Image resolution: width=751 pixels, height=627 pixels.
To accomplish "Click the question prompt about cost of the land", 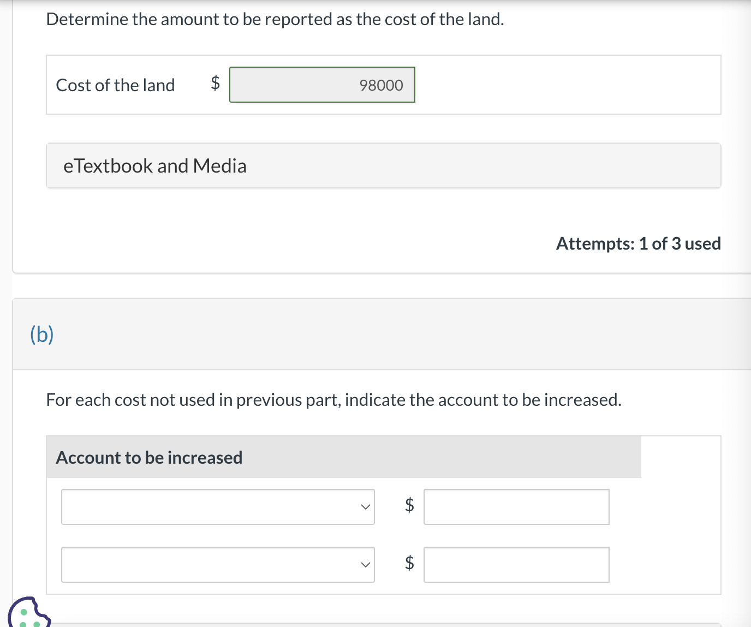I will (x=275, y=19).
